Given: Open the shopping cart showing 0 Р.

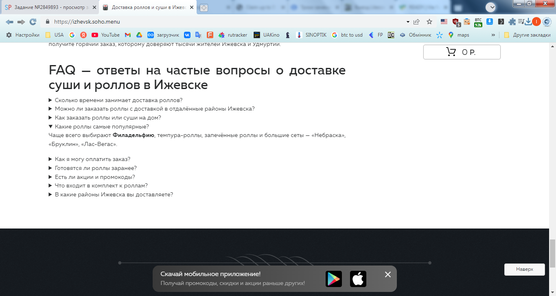Looking at the screenshot, I should [x=462, y=52].
